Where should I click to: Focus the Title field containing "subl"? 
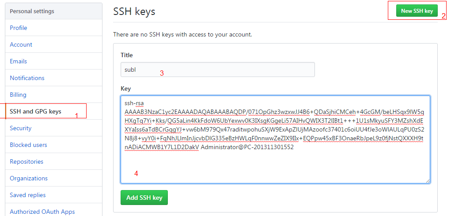(x=217, y=70)
